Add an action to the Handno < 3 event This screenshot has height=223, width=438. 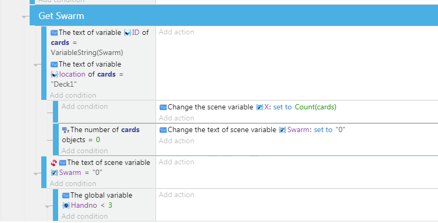(177, 195)
